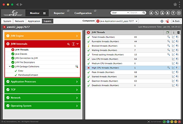Click the star bookmark icon at top right
The width and height of the screenshot is (183, 124).
point(175,5)
